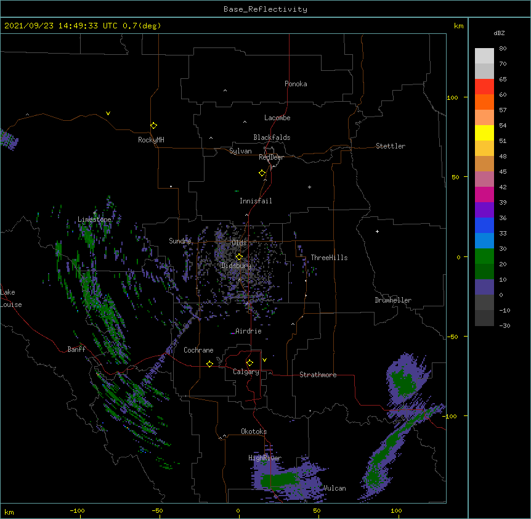Click the -100 label on the horizontal axis
Image resolution: width=531 pixels, height=519 pixels.
[x=77, y=510]
